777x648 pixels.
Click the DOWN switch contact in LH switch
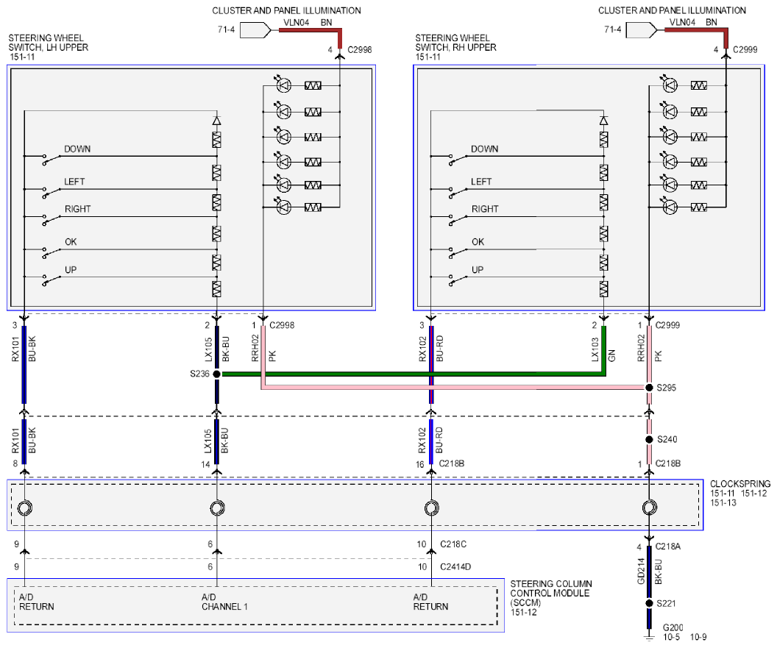52,159
